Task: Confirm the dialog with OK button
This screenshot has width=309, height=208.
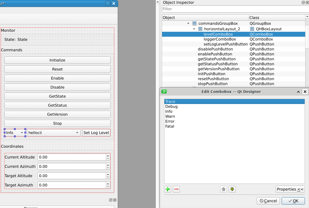Action: 293,201
